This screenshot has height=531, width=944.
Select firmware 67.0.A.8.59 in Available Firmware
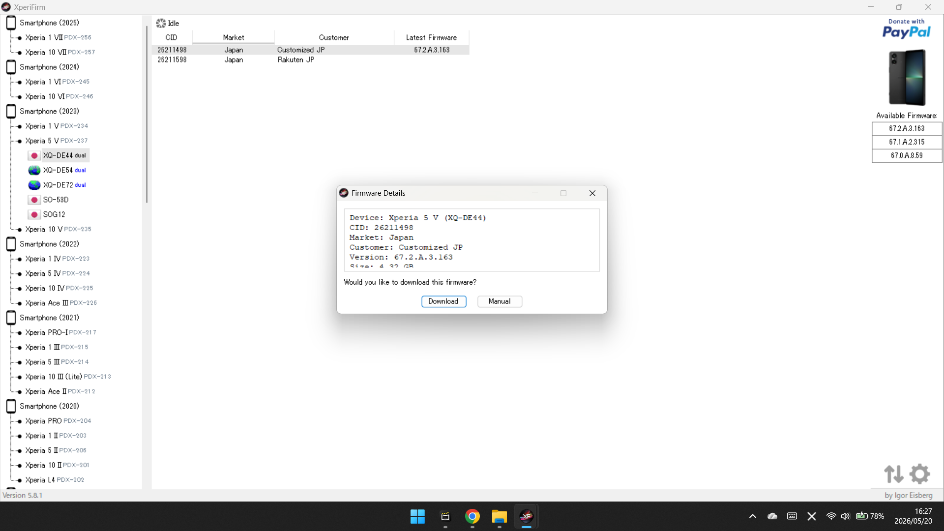click(x=907, y=155)
